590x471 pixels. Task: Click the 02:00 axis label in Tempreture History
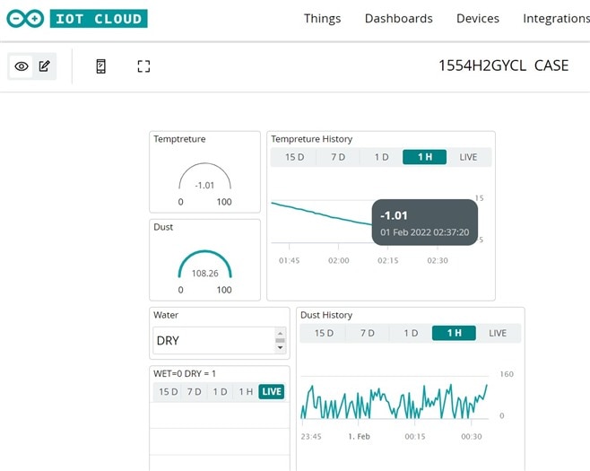click(339, 260)
